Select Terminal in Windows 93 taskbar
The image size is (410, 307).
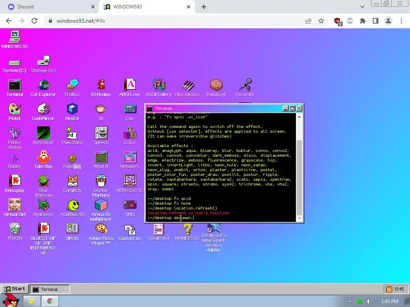[x=50, y=289]
